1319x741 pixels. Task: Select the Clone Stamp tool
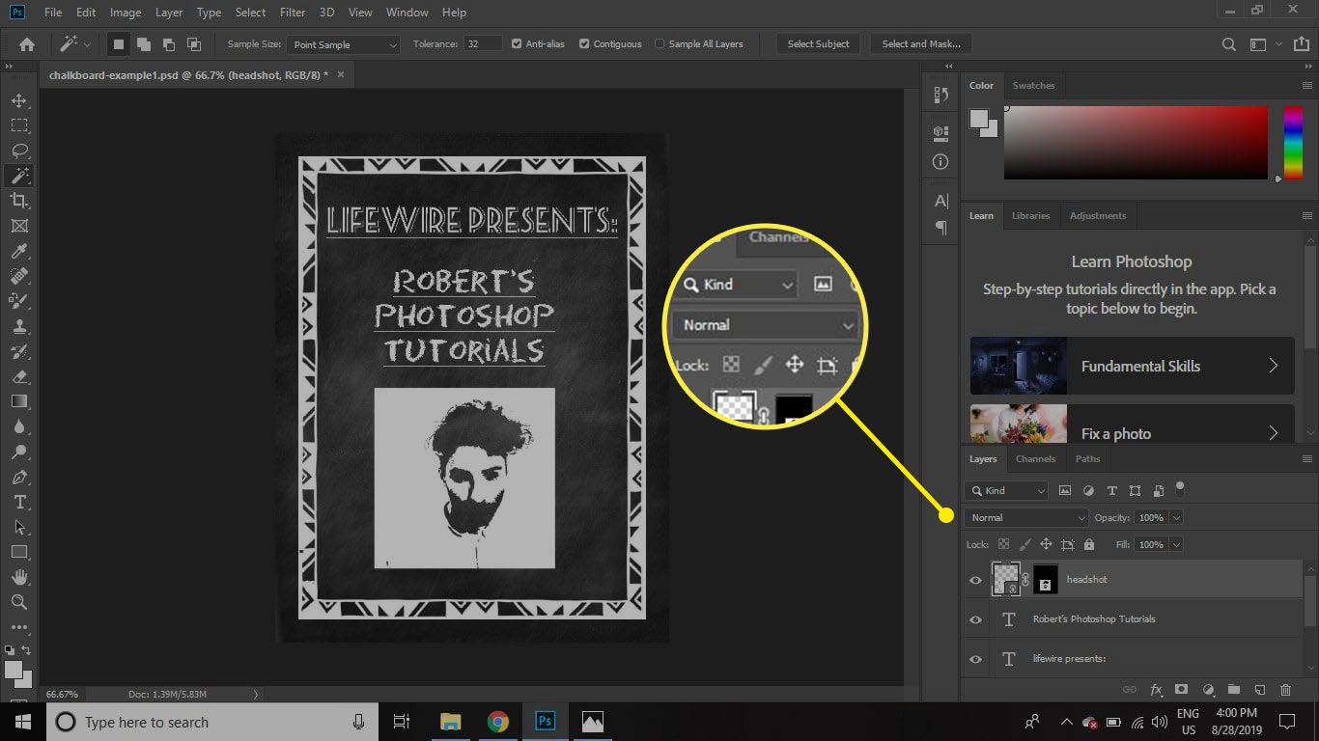pos(18,326)
